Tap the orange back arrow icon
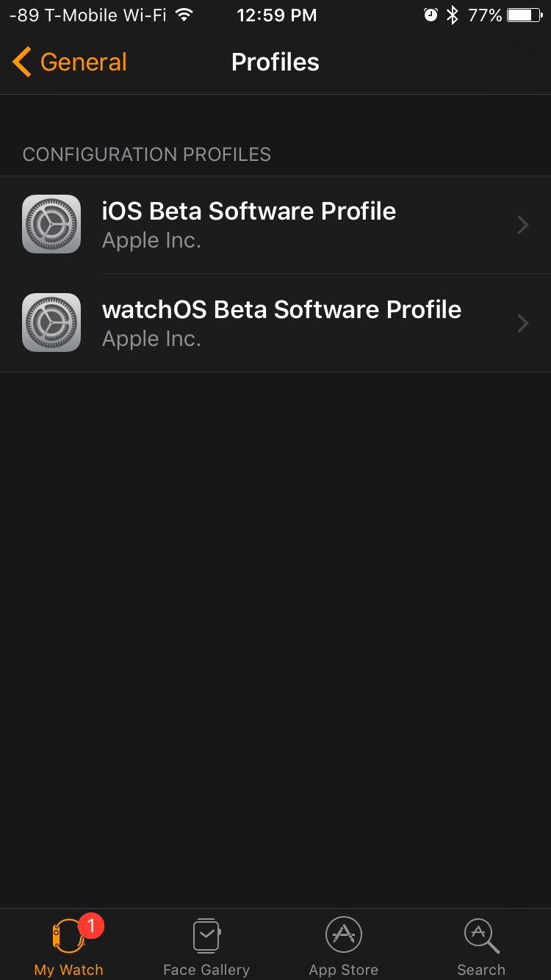The width and height of the screenshot is (551, 980). click(22, 62)
